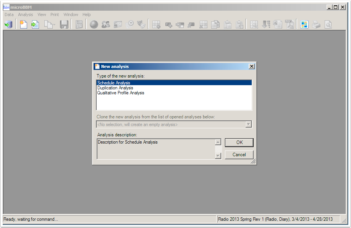Click Cancel in New analysis dialog

(239, 155)
